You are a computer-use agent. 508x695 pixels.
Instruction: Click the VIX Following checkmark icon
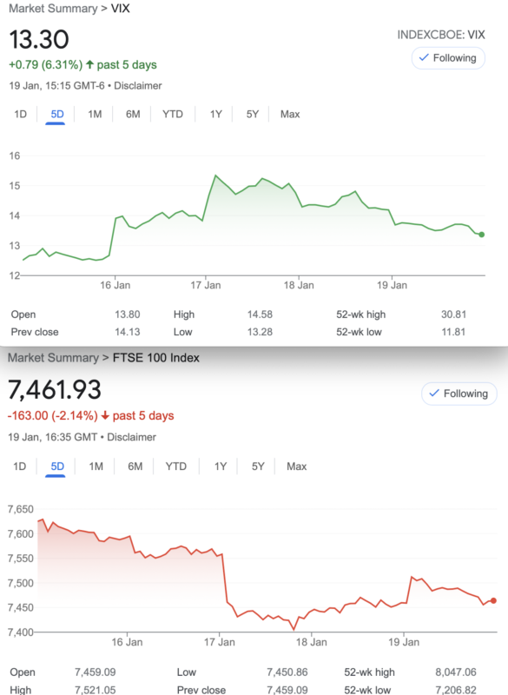(x=424, y=57)
